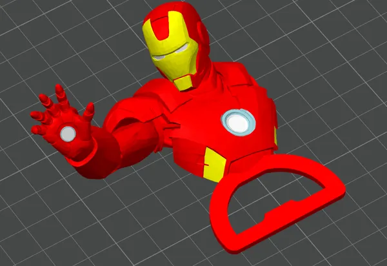Click the palm repulsor on the outstretched hand
The width and height of the screenshot is (387, 266).
[x=68, y=134]
